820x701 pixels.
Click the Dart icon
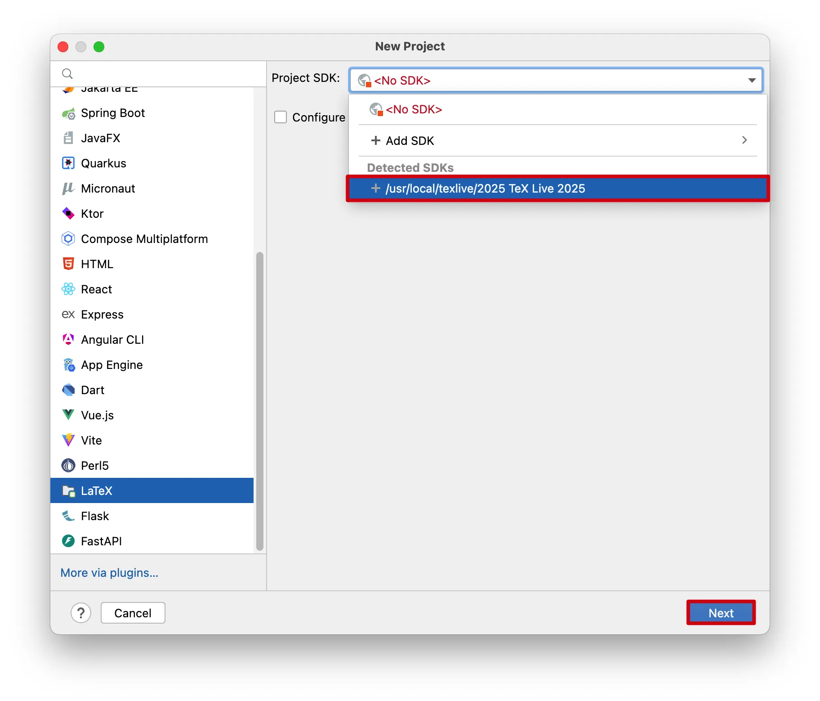coord(68,390)
